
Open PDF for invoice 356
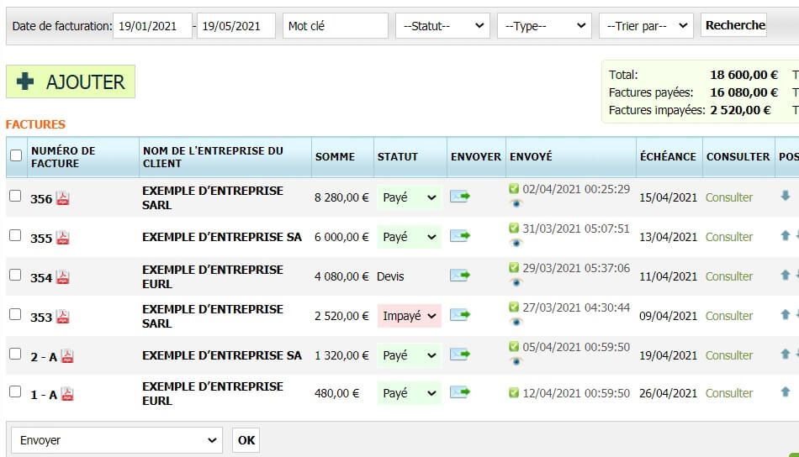coord(63,198)
